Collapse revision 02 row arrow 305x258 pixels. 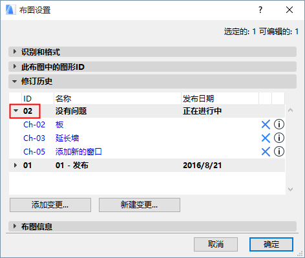pyautogui.click(x=16, y=111)
